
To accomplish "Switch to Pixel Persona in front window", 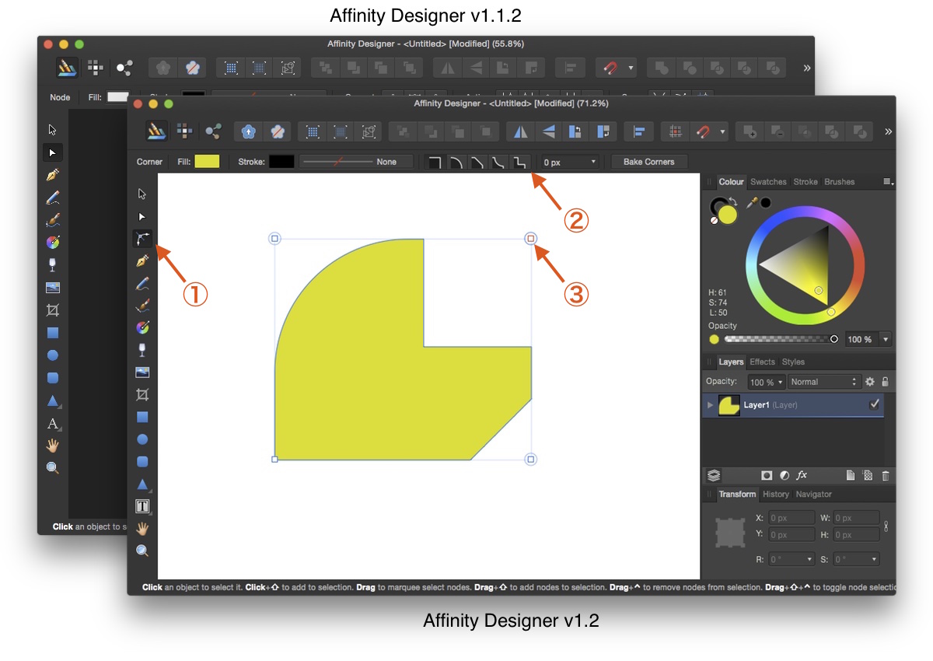I will pyautogui.click(x=184, y=131).
